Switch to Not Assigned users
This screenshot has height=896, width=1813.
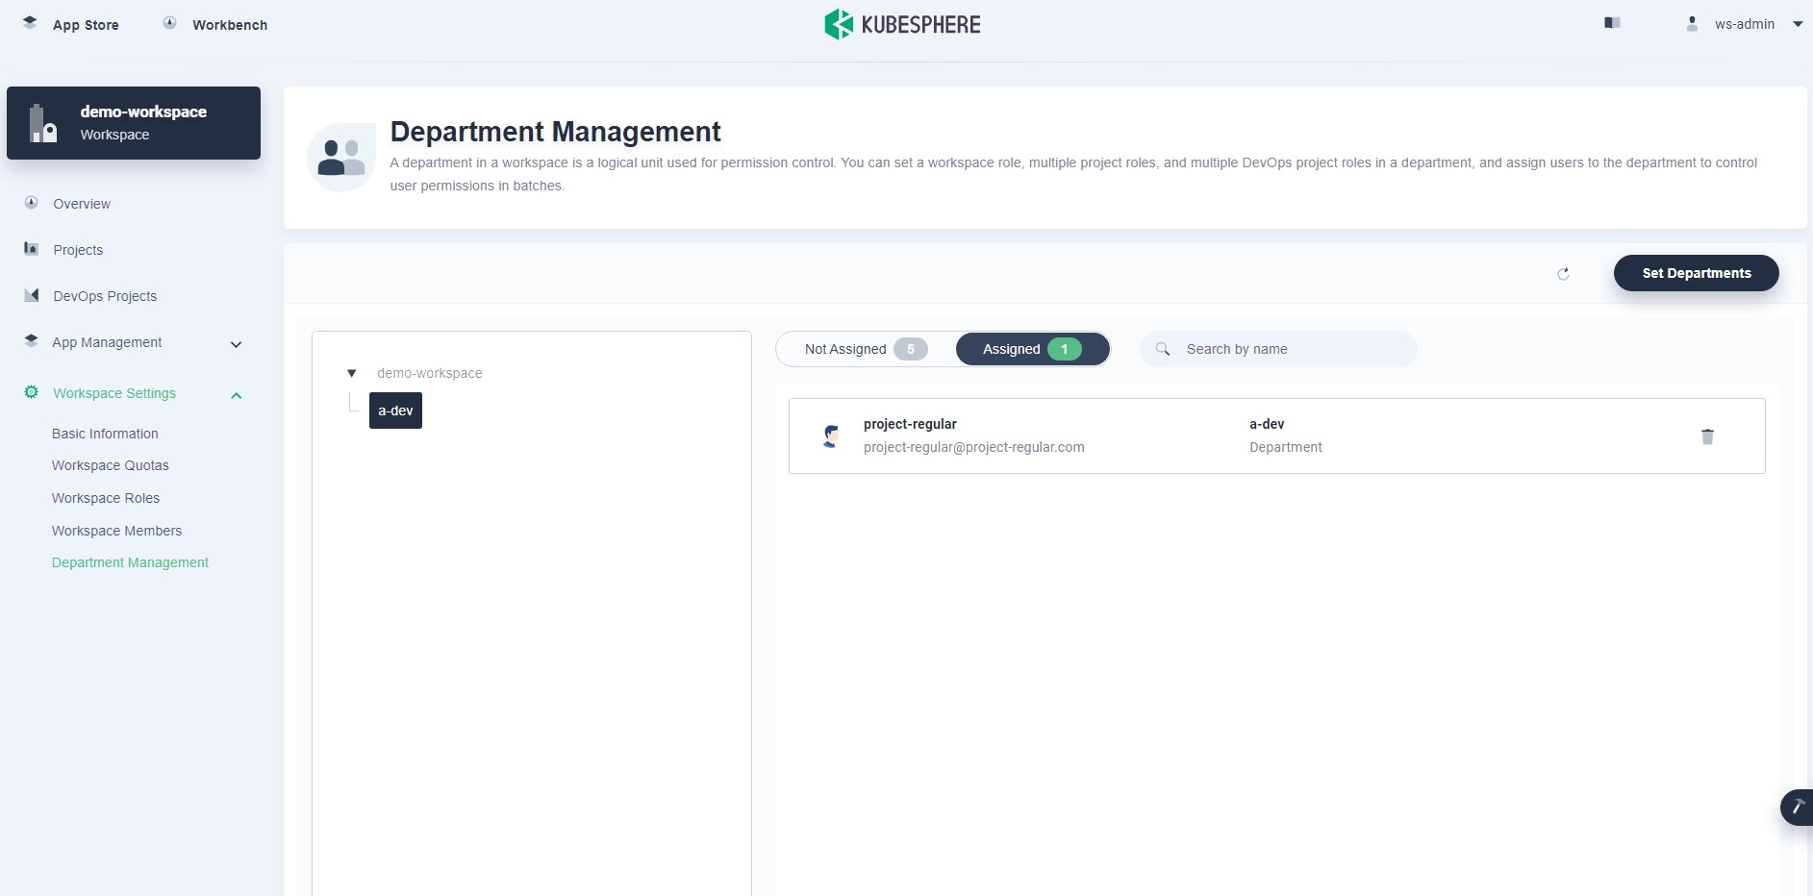point(865,349)
